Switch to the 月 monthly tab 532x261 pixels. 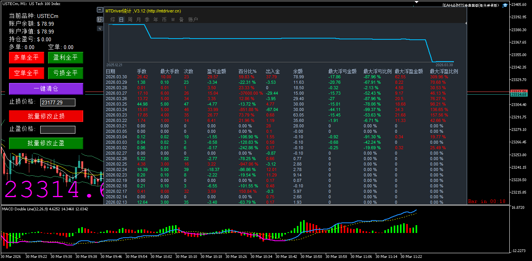(139, 19)
